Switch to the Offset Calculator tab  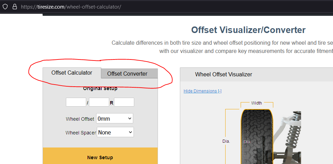click(72, 73)
